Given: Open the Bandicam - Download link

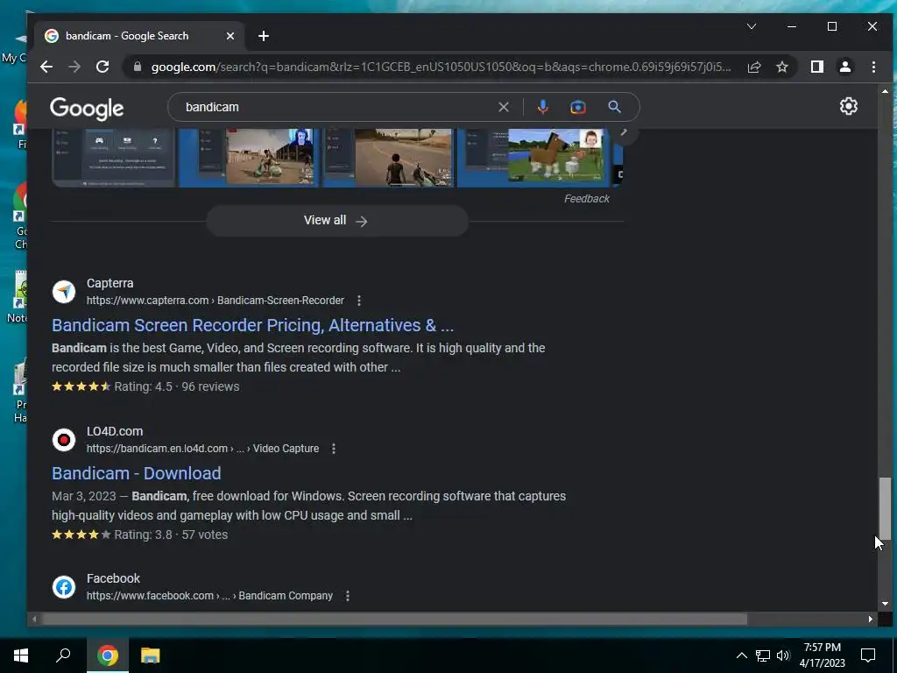Looking at the screenshot, I should coord(136,473).
